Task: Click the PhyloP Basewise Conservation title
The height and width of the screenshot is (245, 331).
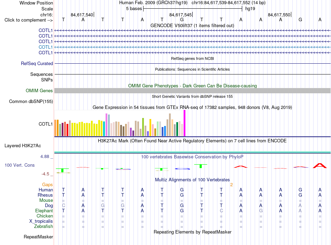Action: pos(192,157)
